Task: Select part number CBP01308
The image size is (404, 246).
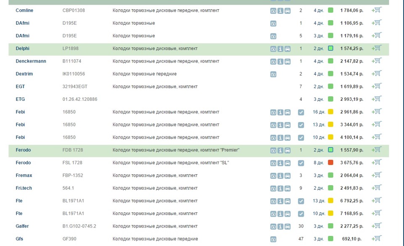Action: pos(74,10)
